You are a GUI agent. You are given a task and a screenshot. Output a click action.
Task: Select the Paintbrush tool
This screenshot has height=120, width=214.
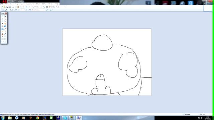click(3, 29)
